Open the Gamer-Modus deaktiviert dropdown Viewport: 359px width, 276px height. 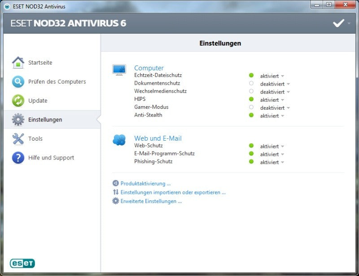(275, 108)
